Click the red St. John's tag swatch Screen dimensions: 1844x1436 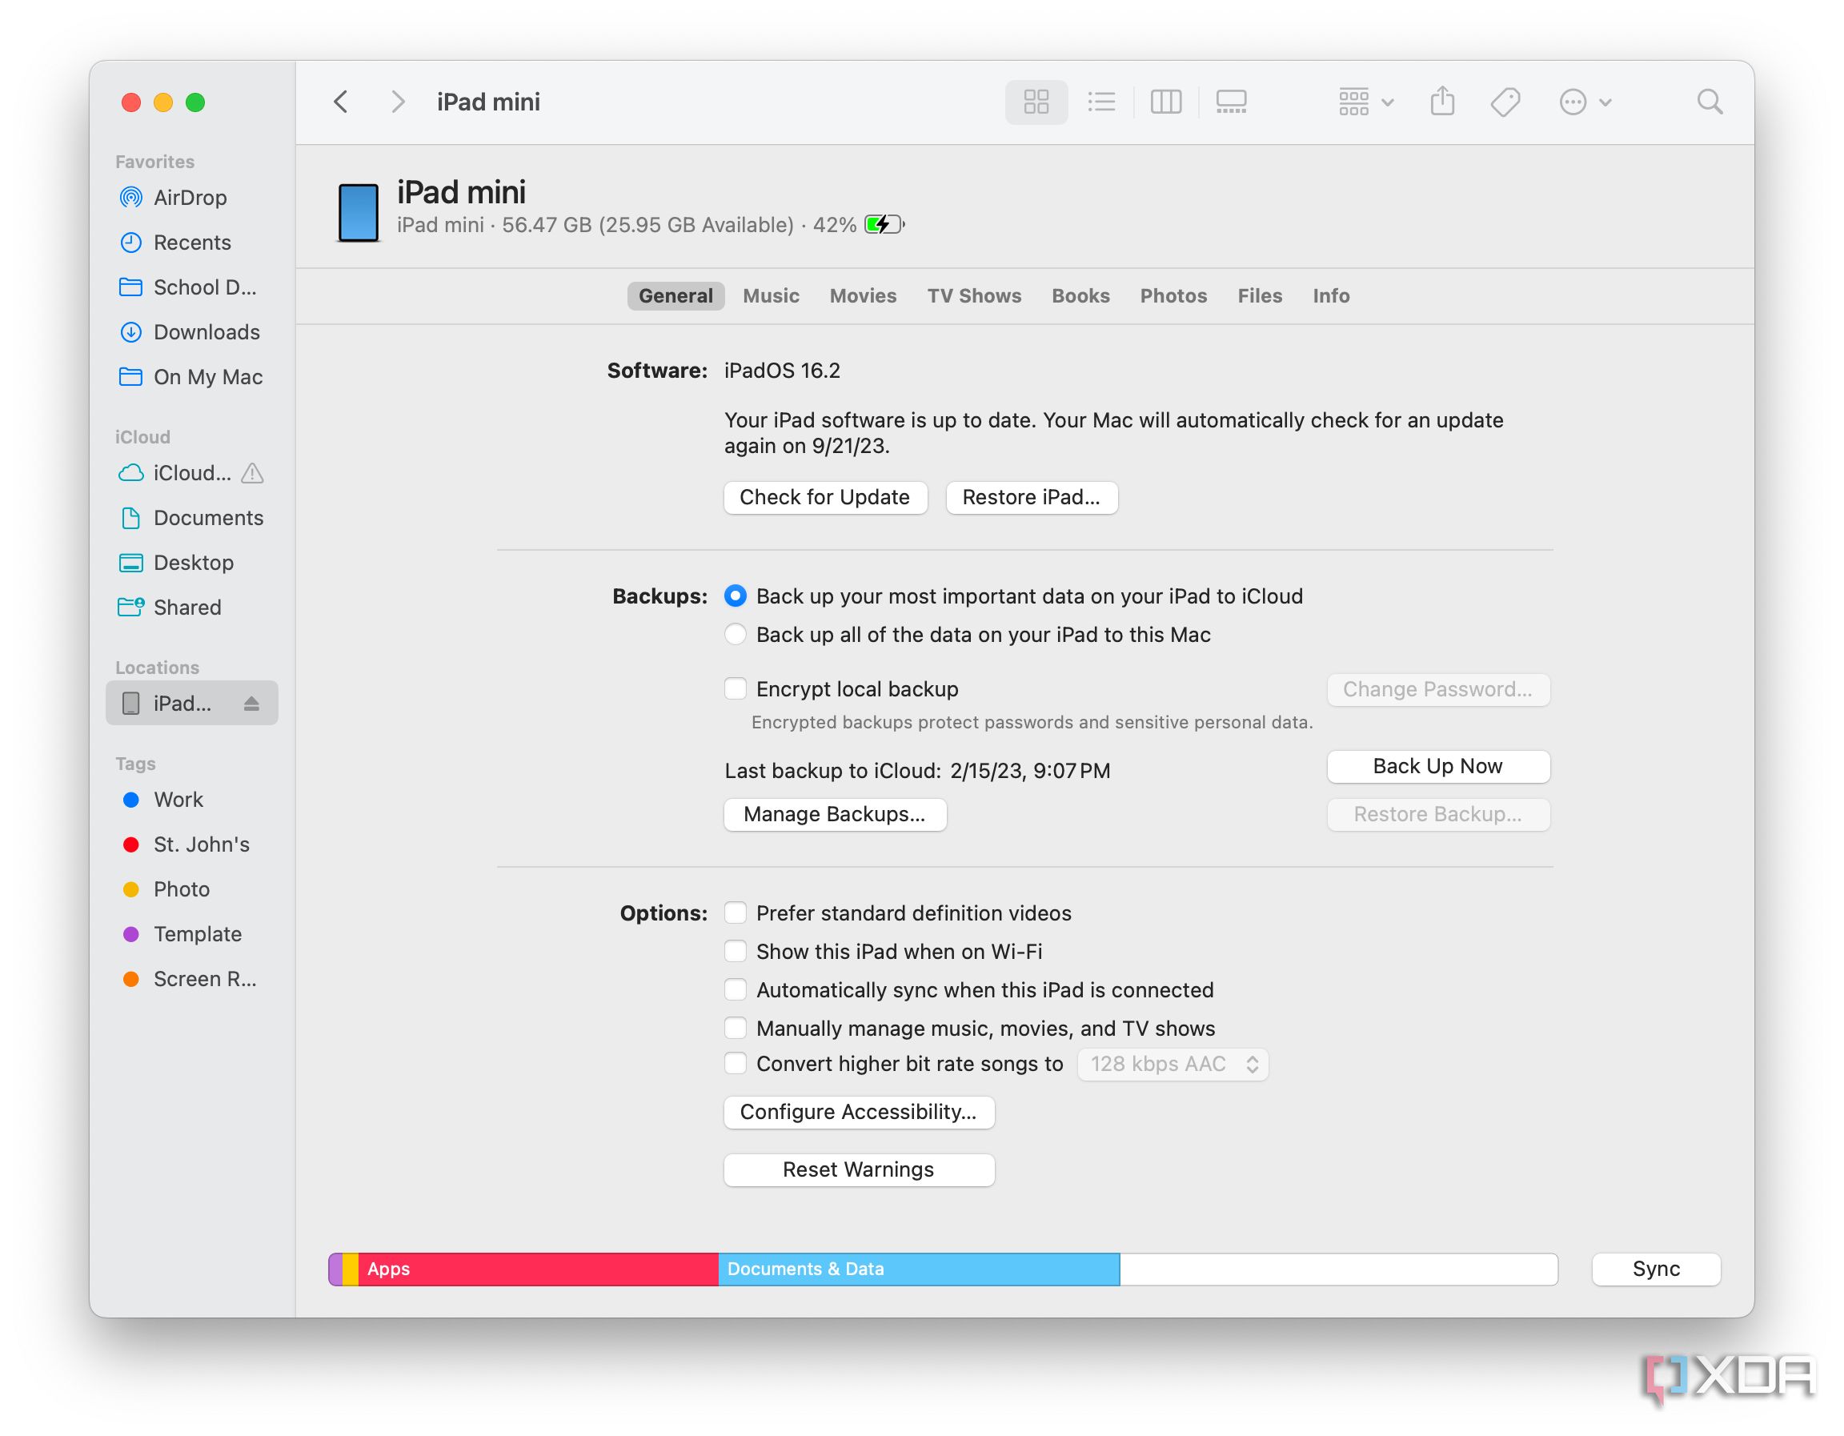pyautogui.click(x=131, y=844)
